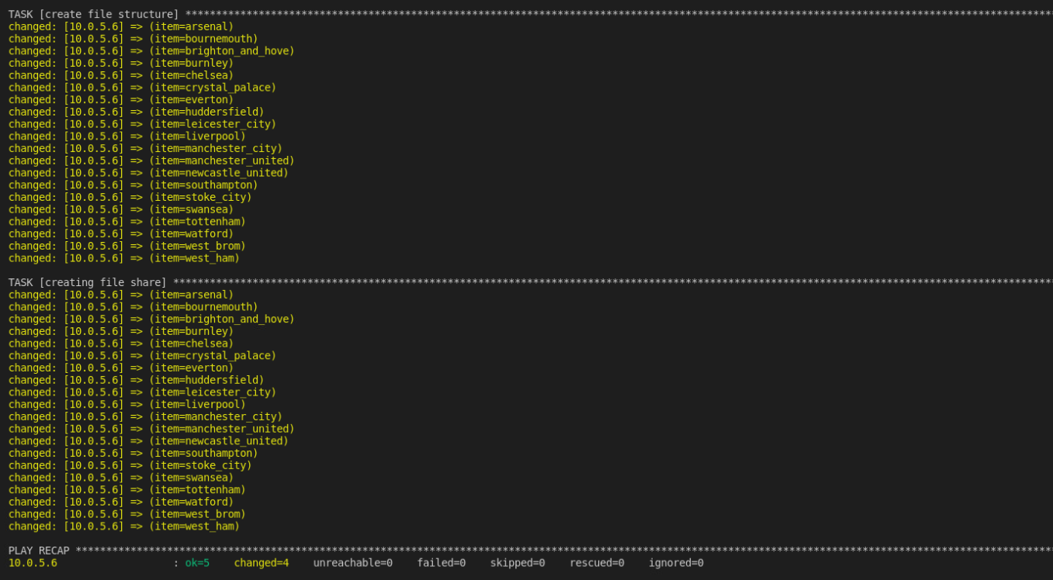This screenshot has width=1053, height=580.
Task: Click item=chelsea under creating file share task
Action: point(191,344)
